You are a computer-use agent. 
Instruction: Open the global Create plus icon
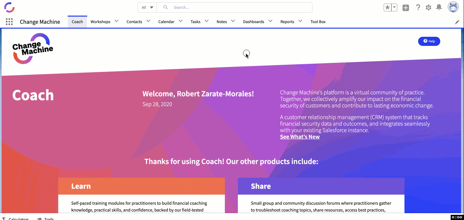click(406, 8)
